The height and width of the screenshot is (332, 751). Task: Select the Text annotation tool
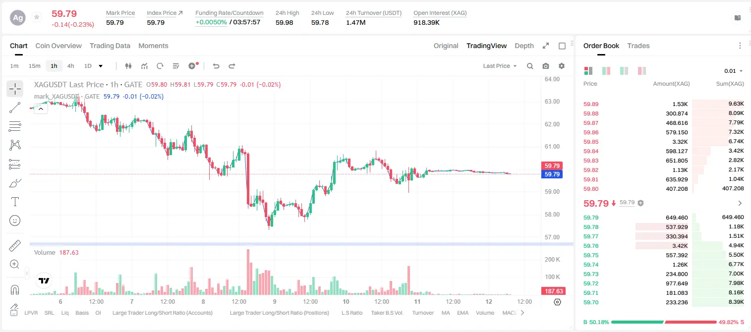[15, 202]
